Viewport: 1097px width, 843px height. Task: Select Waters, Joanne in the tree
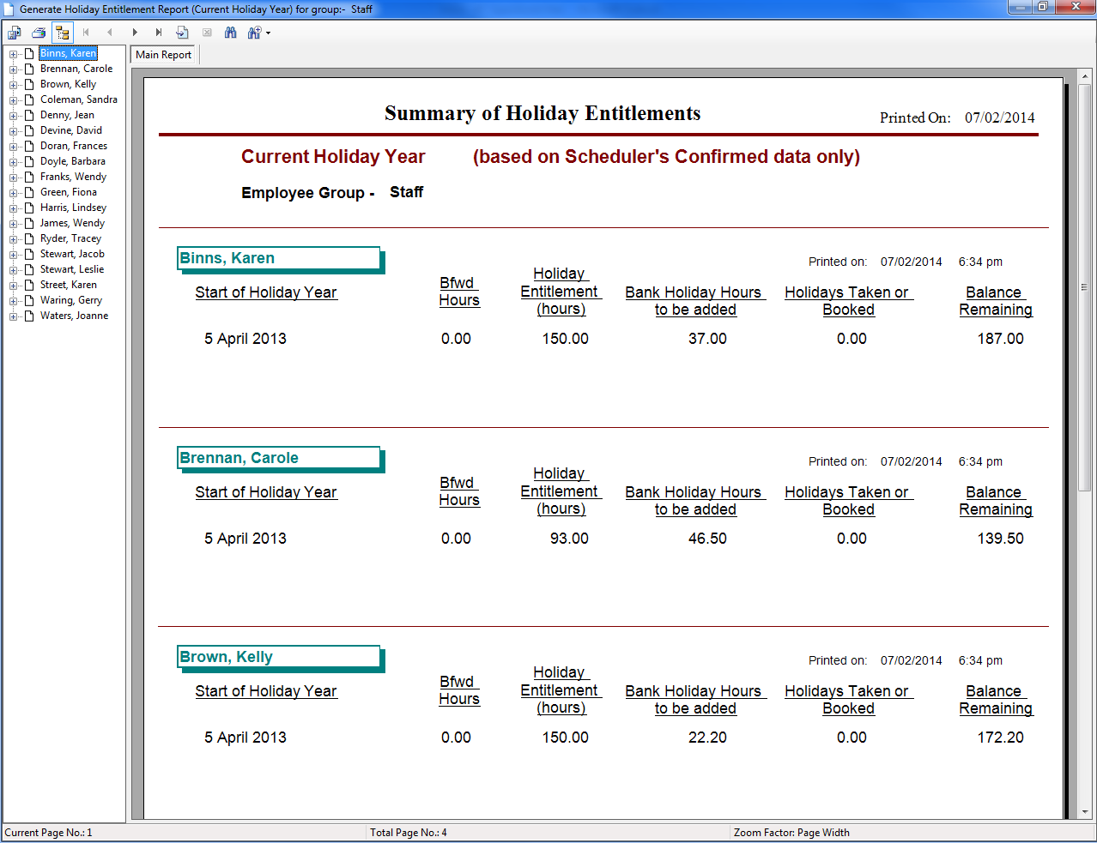(x=74, y=316)
